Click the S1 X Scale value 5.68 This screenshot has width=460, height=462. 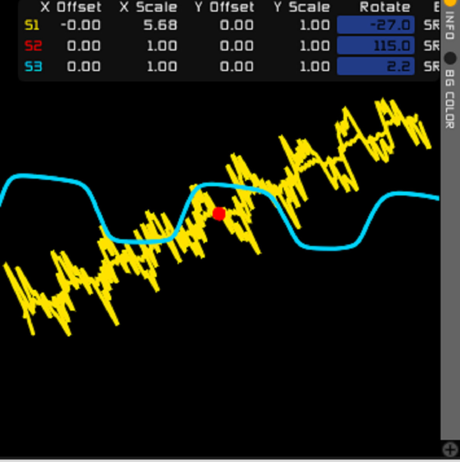(160, 25)
